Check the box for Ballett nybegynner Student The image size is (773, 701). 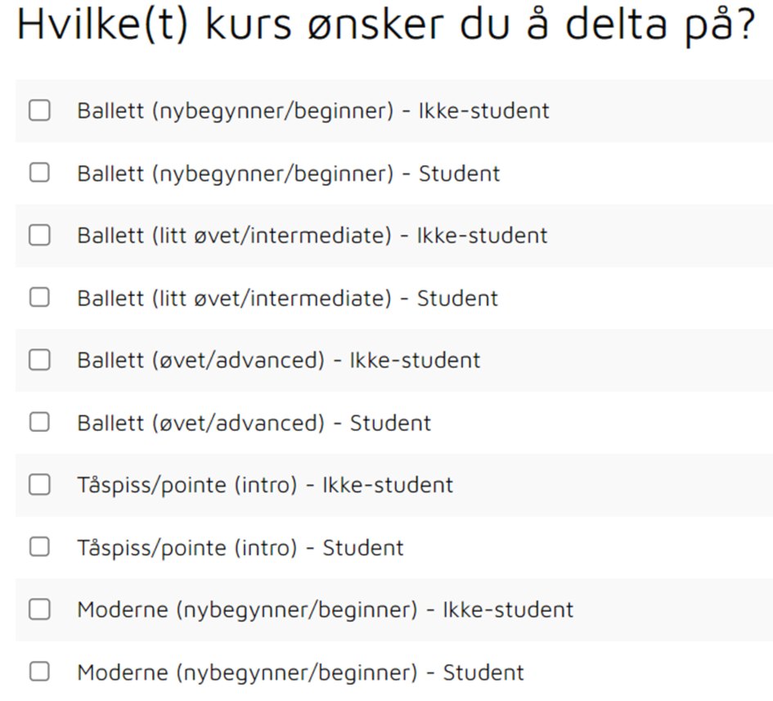tap(39, 173)
